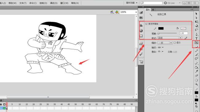The image size is (200, 112).
Task: Open the 窗口(W) menu
Action: pos(64,3)
